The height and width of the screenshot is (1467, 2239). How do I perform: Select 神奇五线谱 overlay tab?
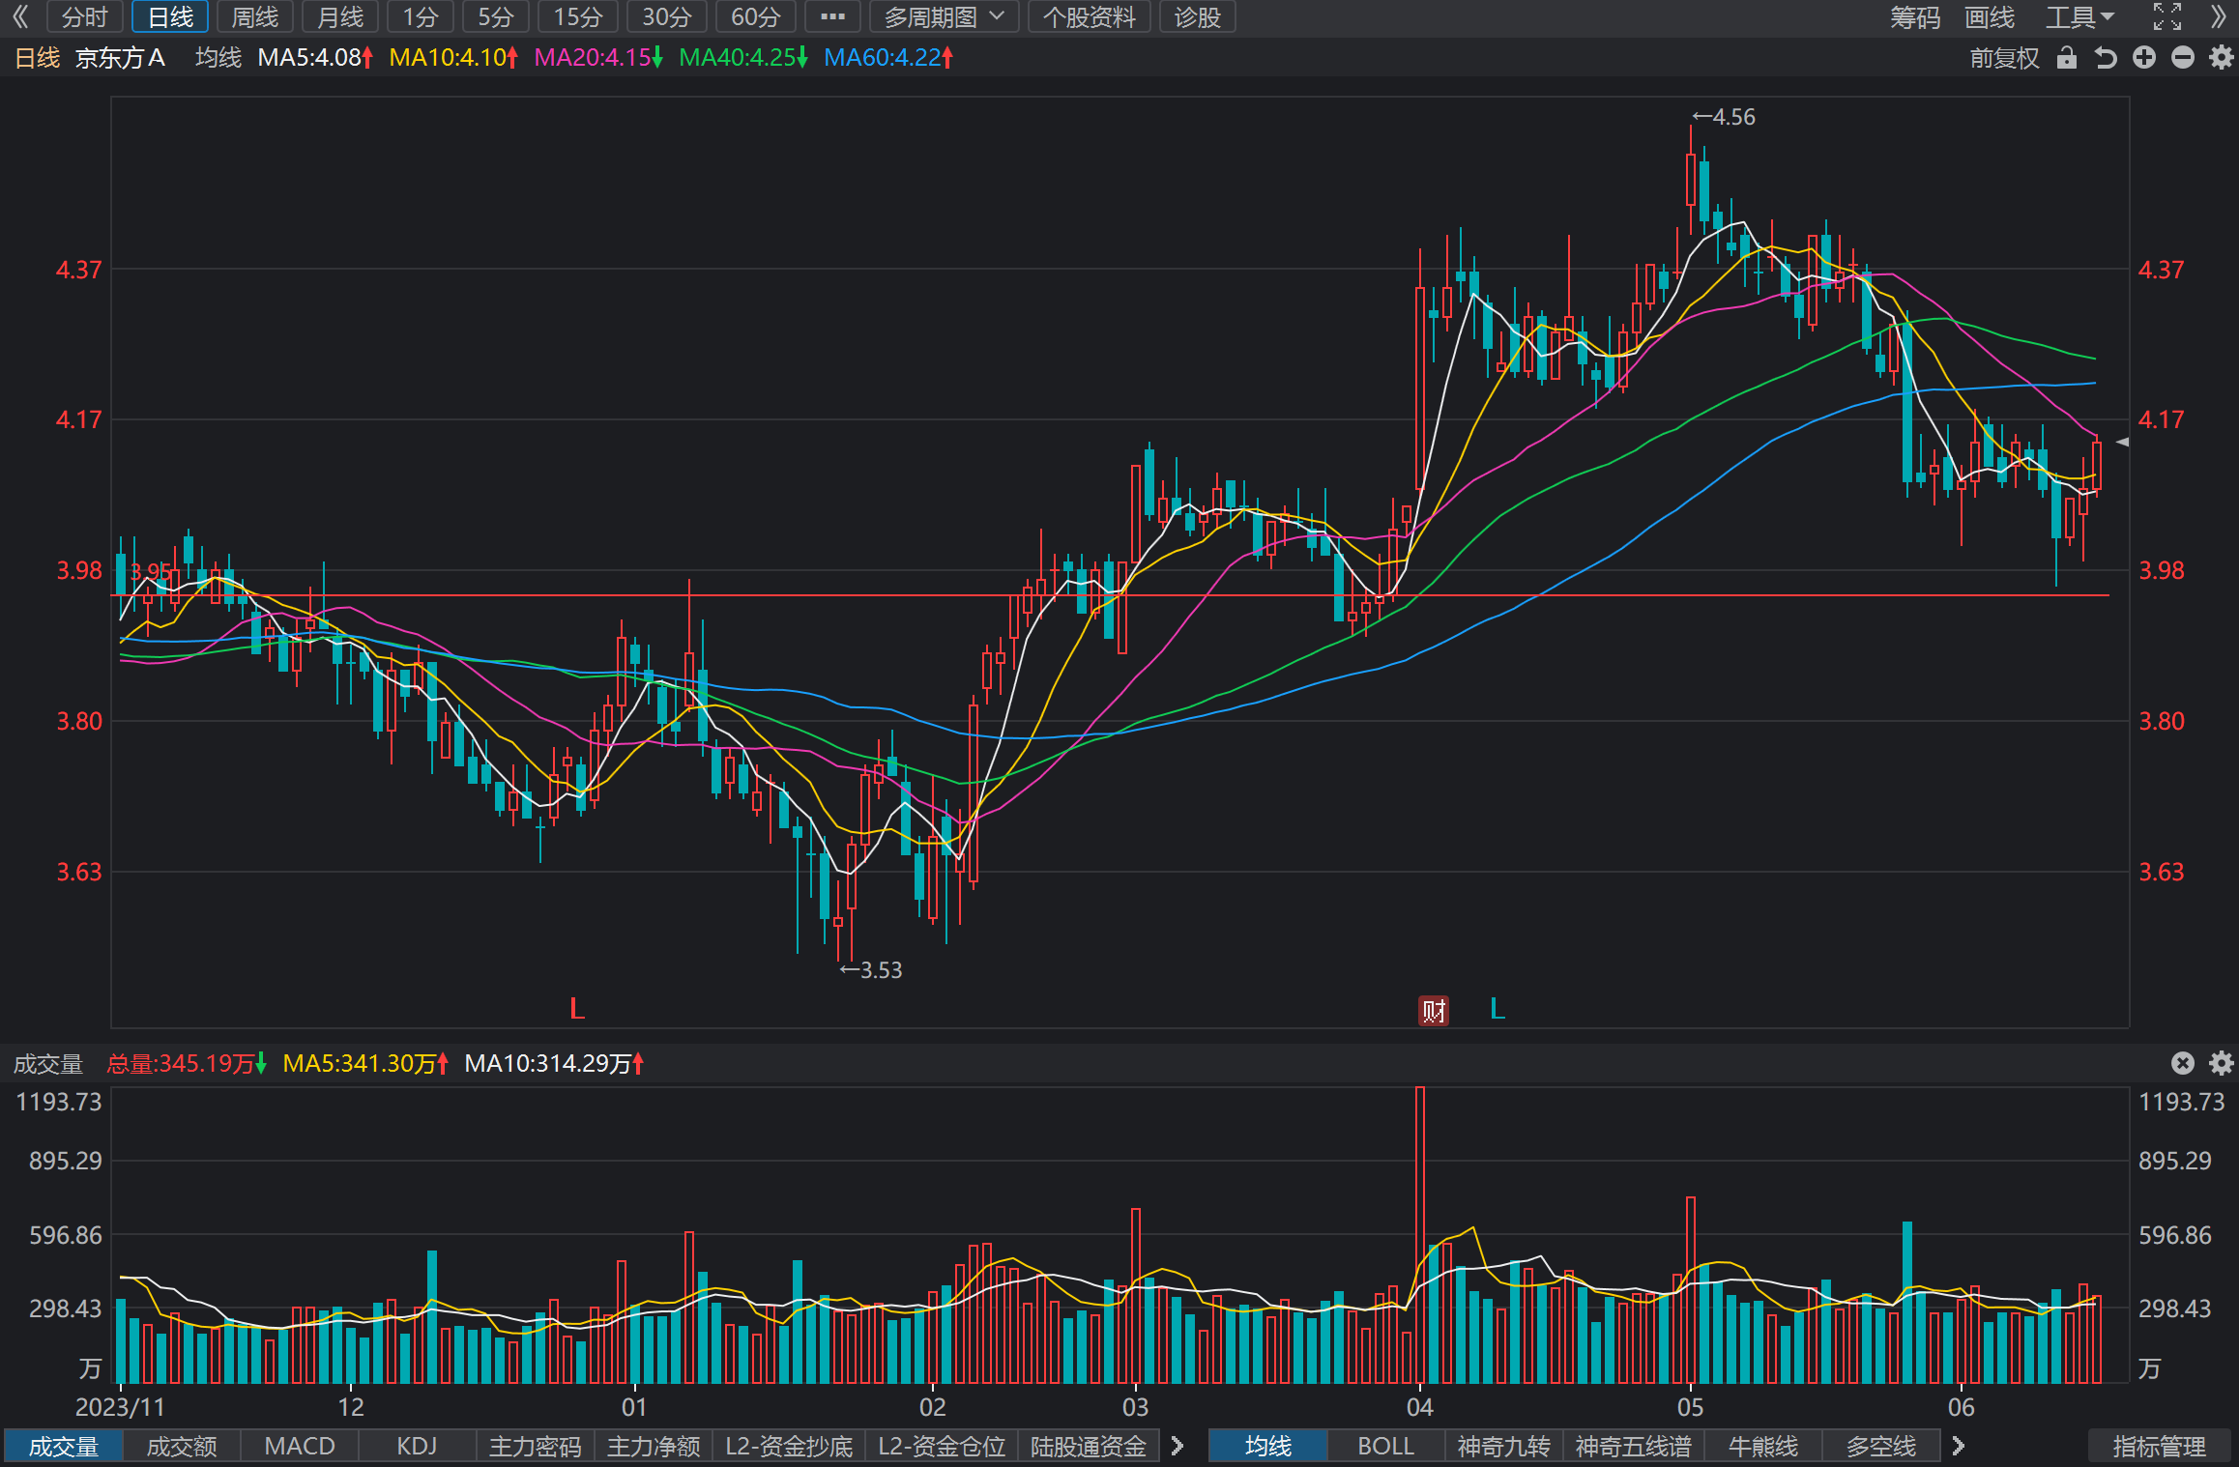(1634, 1447)
